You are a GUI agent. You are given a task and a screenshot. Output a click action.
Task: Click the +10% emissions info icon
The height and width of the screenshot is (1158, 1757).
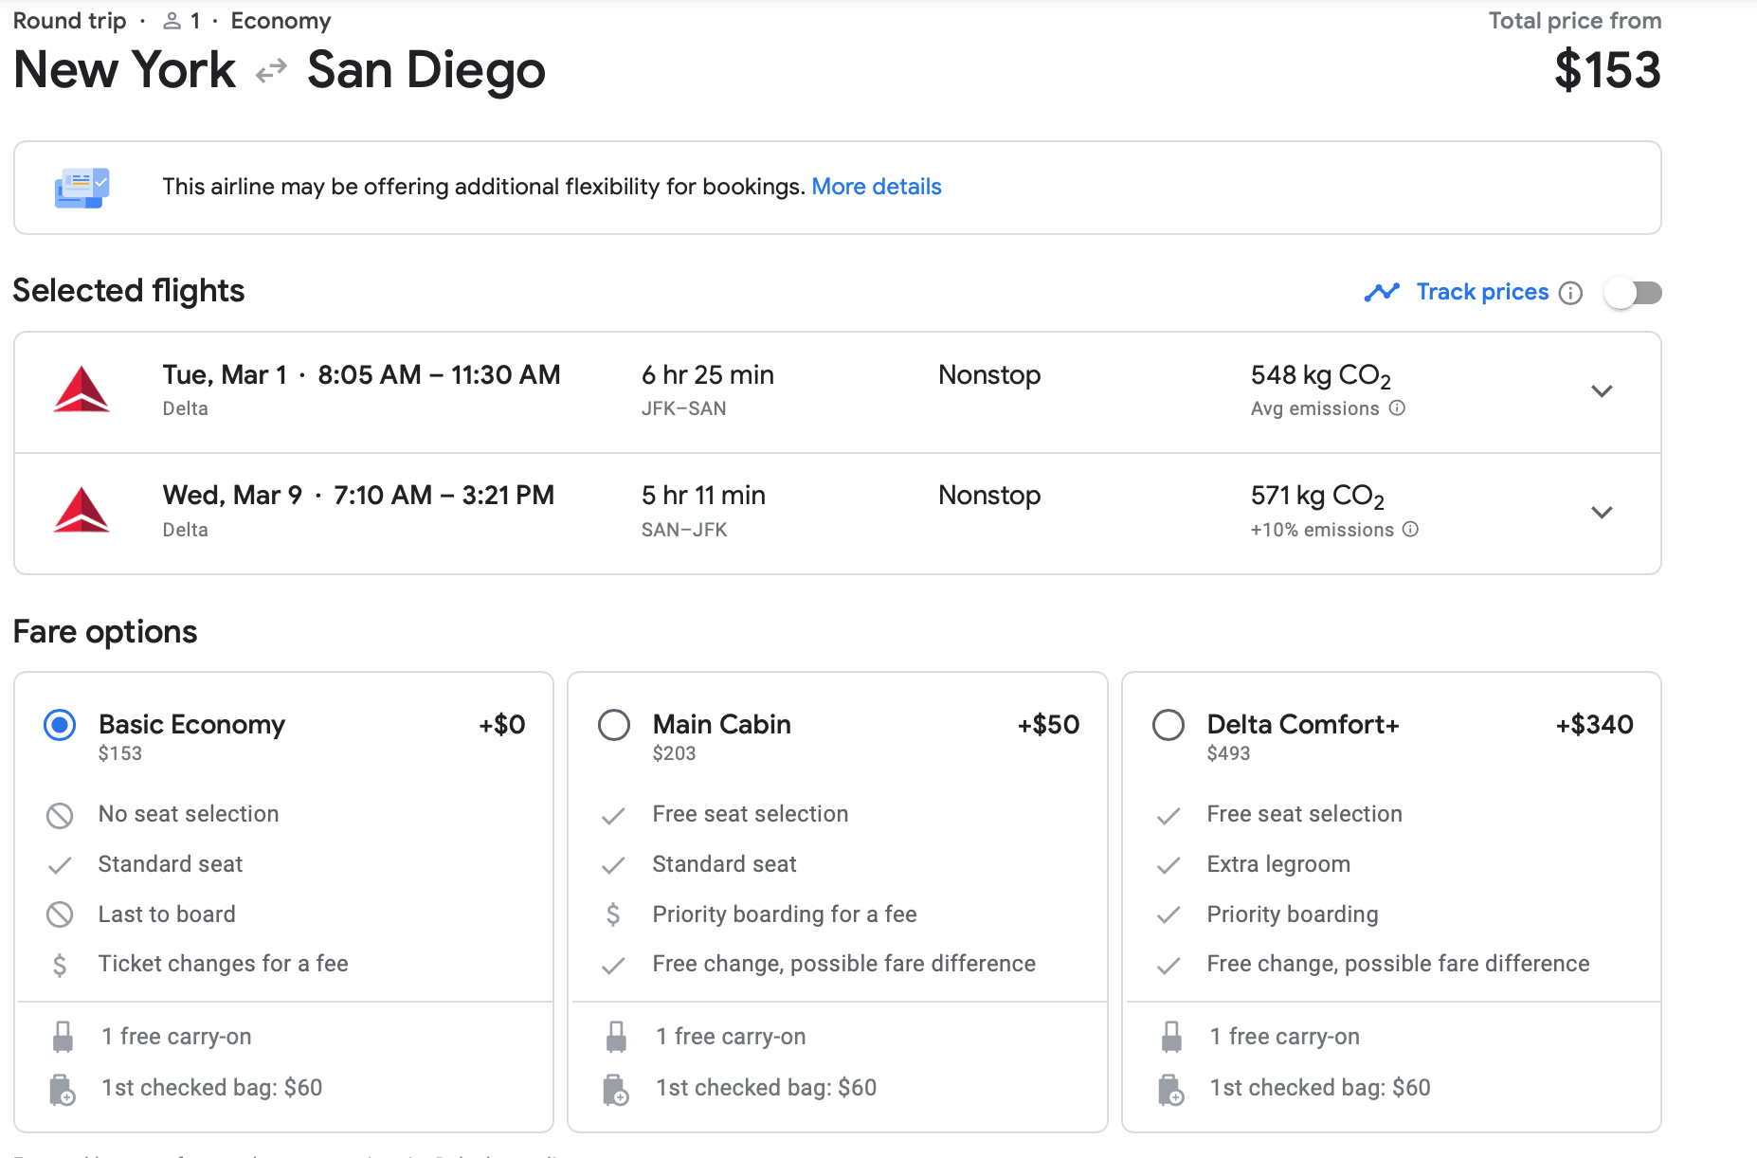(1410, 530)
